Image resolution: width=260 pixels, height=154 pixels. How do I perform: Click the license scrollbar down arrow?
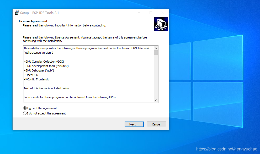click(x=156, y=100)
